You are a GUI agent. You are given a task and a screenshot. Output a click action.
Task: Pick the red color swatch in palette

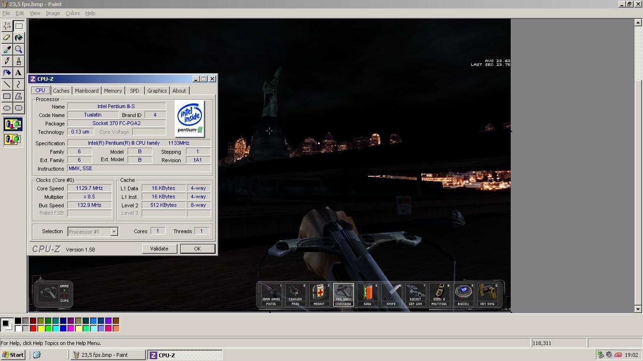pos(33,328)
